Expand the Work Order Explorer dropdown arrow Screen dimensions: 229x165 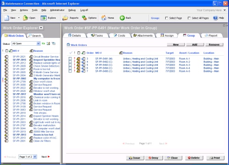(41, 28)
